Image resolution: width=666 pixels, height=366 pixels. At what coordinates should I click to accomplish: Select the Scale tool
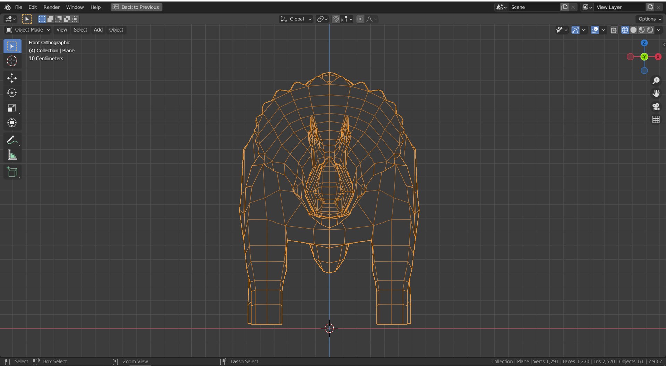12,108
